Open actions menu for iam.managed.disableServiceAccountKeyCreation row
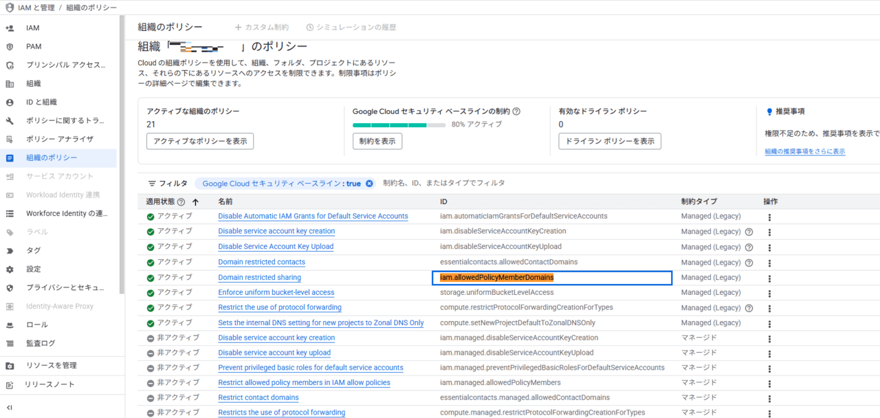880x418 pixels. (x=769, y=338)
